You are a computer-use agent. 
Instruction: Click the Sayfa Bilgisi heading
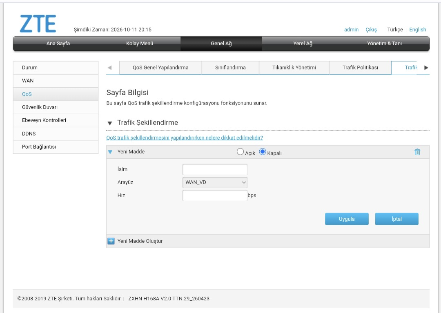127,93
